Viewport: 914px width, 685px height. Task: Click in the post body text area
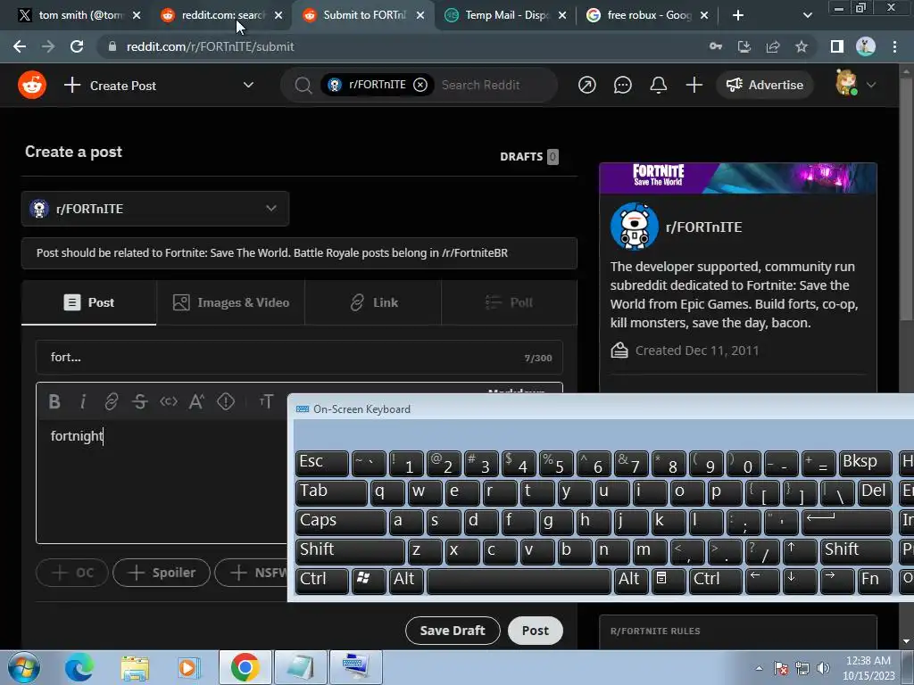pyautogui.click(x=161, y=483)
